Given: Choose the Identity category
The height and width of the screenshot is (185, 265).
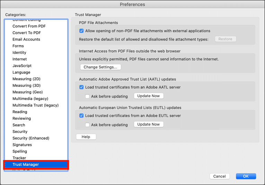Looking at the screenshot, I should [x=19, y=52].
